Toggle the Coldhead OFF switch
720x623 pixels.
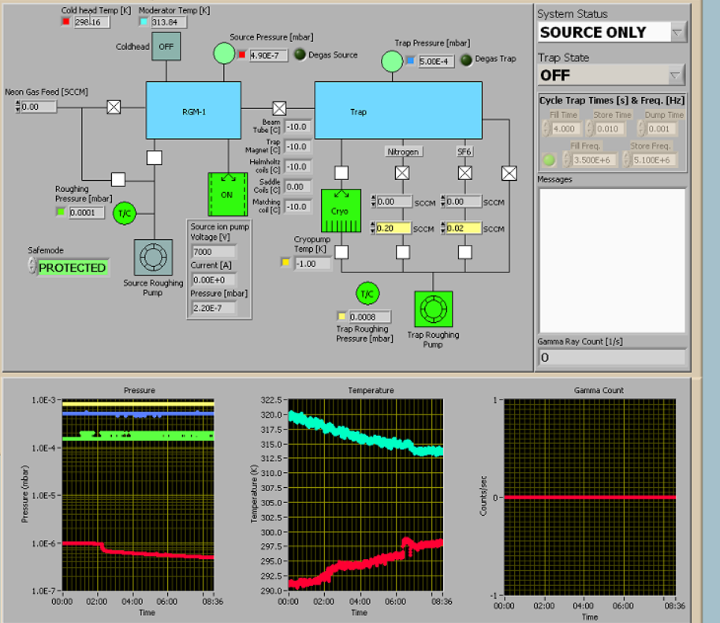[166, 47]
